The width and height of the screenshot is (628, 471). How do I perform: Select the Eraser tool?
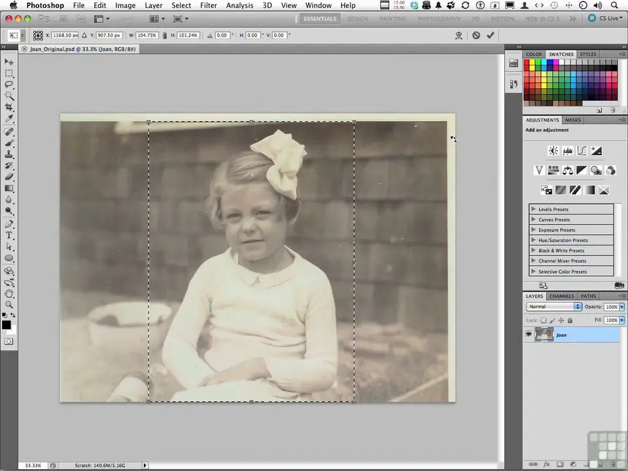tap(9, 177)
